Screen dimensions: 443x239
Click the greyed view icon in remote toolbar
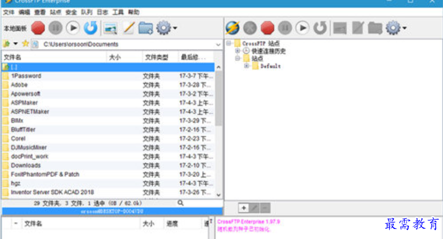340,28
